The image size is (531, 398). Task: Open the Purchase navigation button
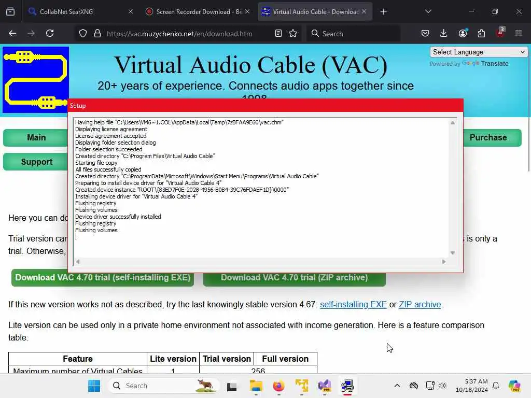coord(492,138)
